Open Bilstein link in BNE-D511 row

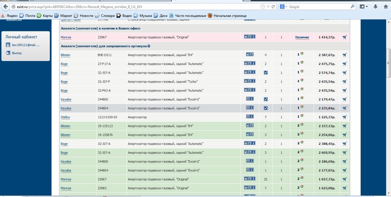click(x=65, y=55)
